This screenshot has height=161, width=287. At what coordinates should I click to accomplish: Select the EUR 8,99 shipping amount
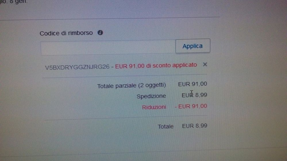coord(194,95)
